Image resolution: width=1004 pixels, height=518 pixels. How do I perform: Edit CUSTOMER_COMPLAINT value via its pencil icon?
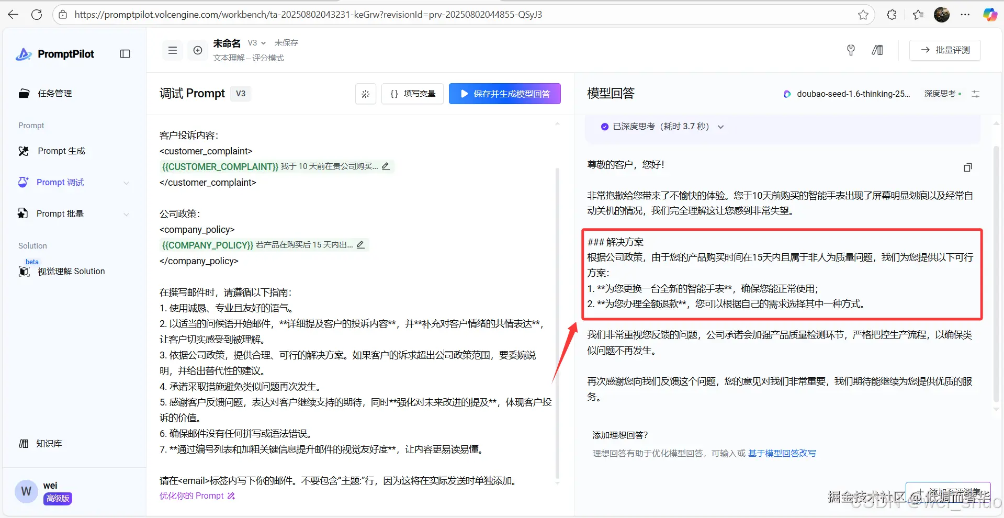(x=386, y=166)
